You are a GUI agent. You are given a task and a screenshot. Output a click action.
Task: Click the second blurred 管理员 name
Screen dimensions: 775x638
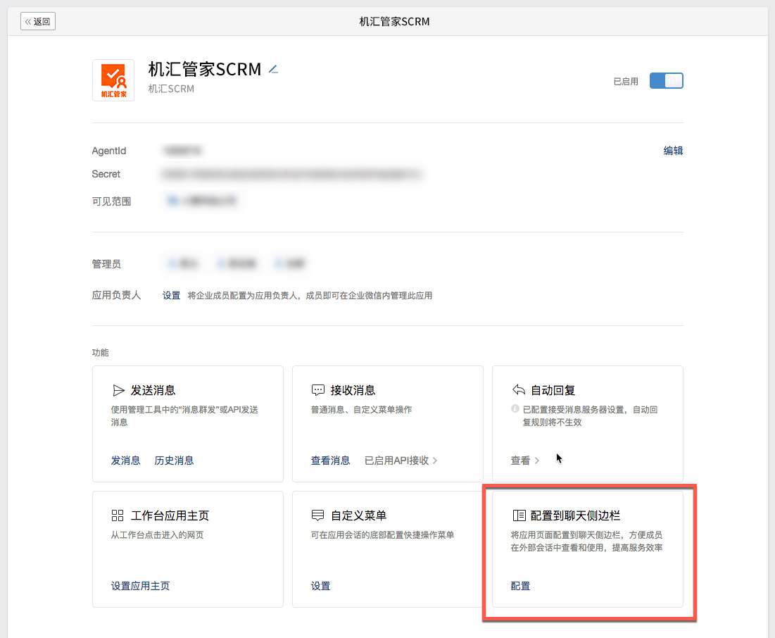(237, 263)
